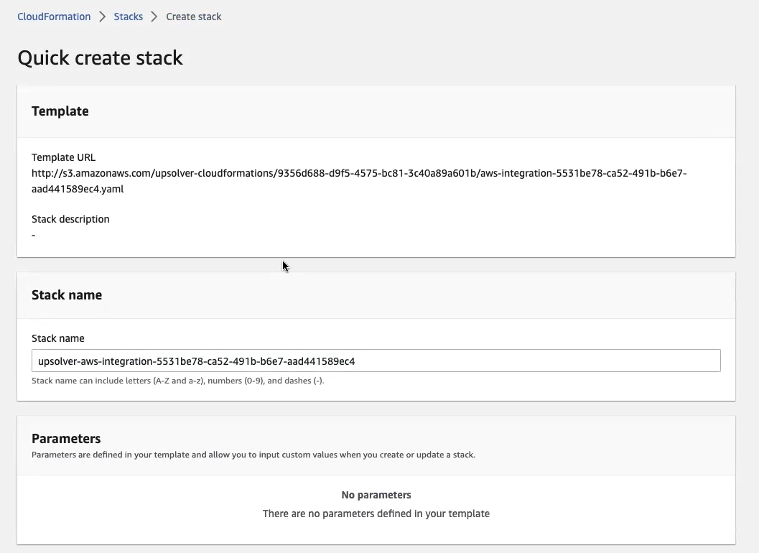
Task: Click the chevron after the CloudFormation breadcrumb
Action: point(103,17)
